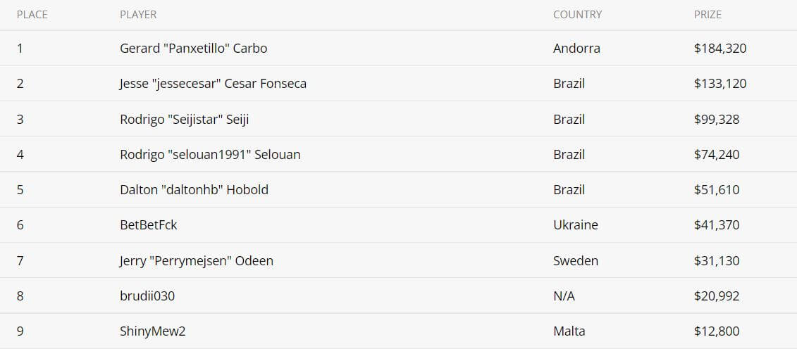
Task: Click Jesse "jessecesar" Cesar Fonseca's name
Action: click(213, 84)
